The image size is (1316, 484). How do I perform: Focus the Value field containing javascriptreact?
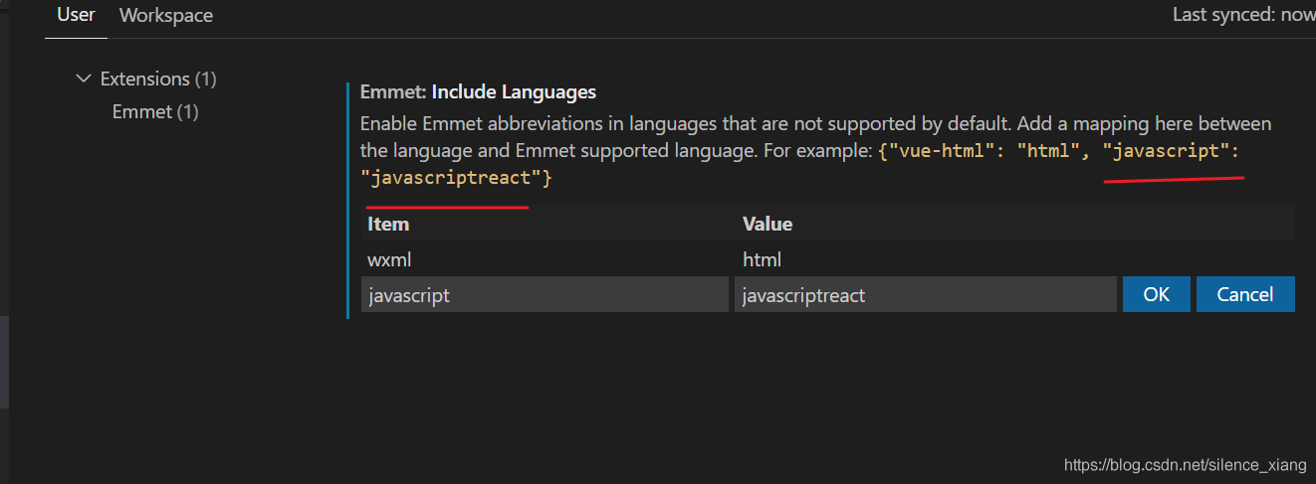tap(925, 295)
